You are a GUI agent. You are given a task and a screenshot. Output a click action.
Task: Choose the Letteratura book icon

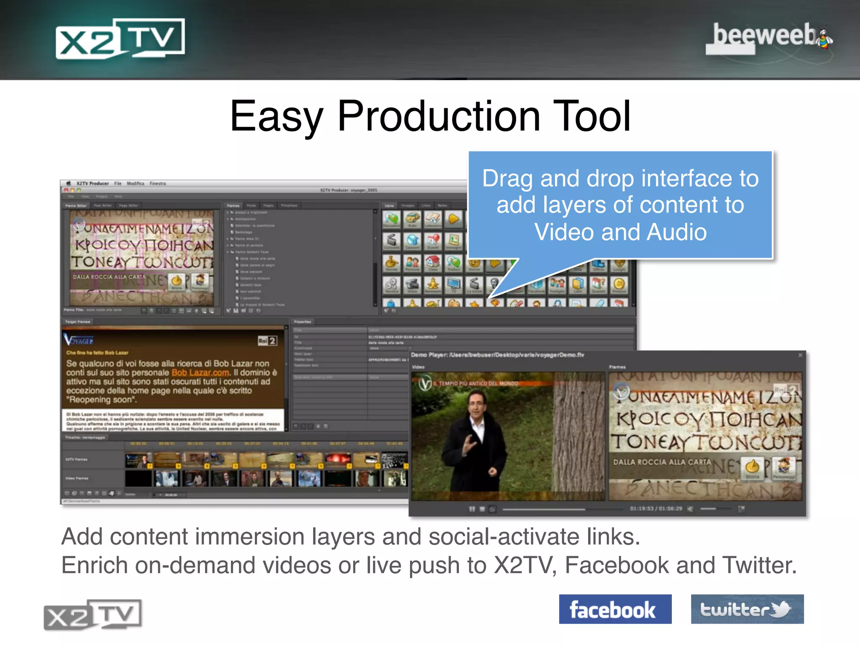[433, 220]
